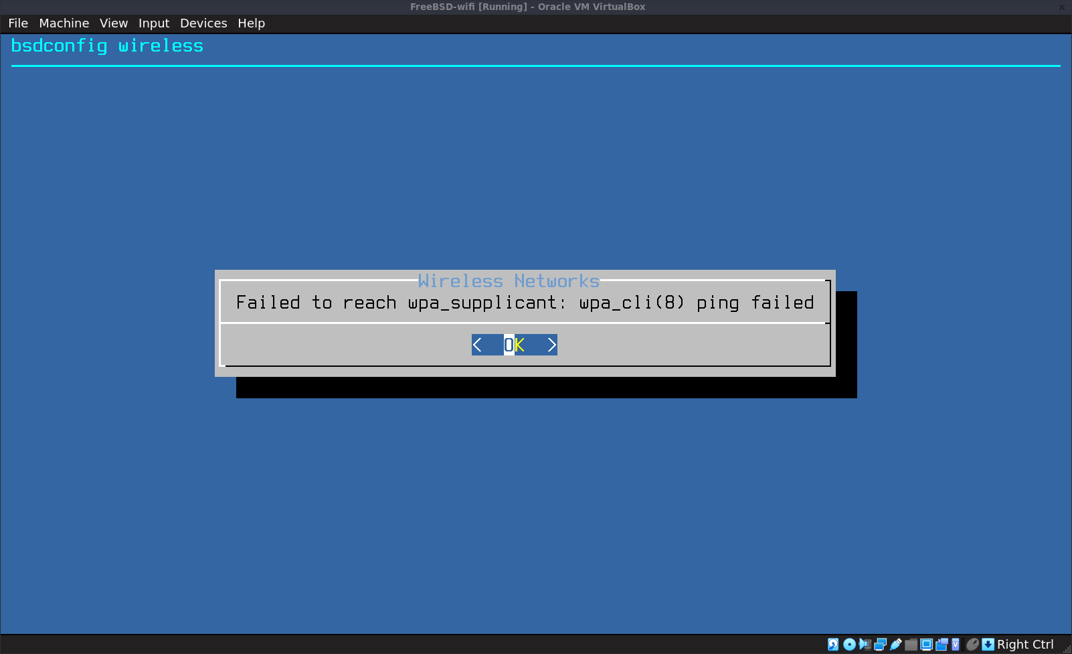Open the Input menu
This screenshot has width=1072, height=654.
(154, 23)
